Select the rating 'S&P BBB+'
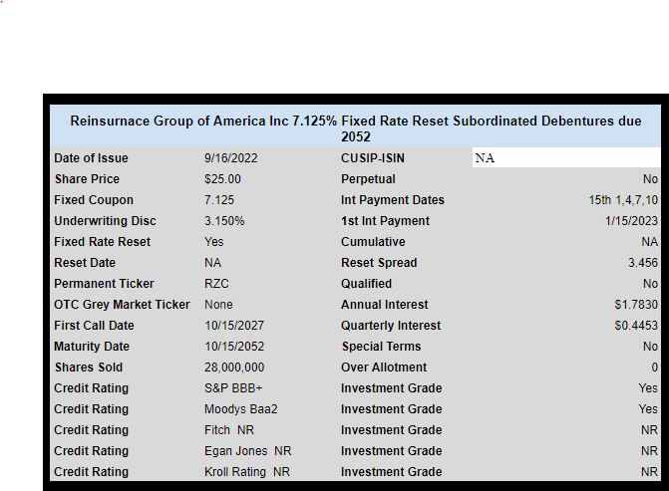Image resolution: width=669 pixels, height=491 pixels. point(233,388)
